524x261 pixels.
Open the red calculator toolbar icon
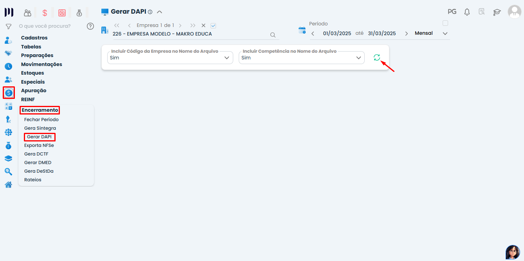coord(62,13)
